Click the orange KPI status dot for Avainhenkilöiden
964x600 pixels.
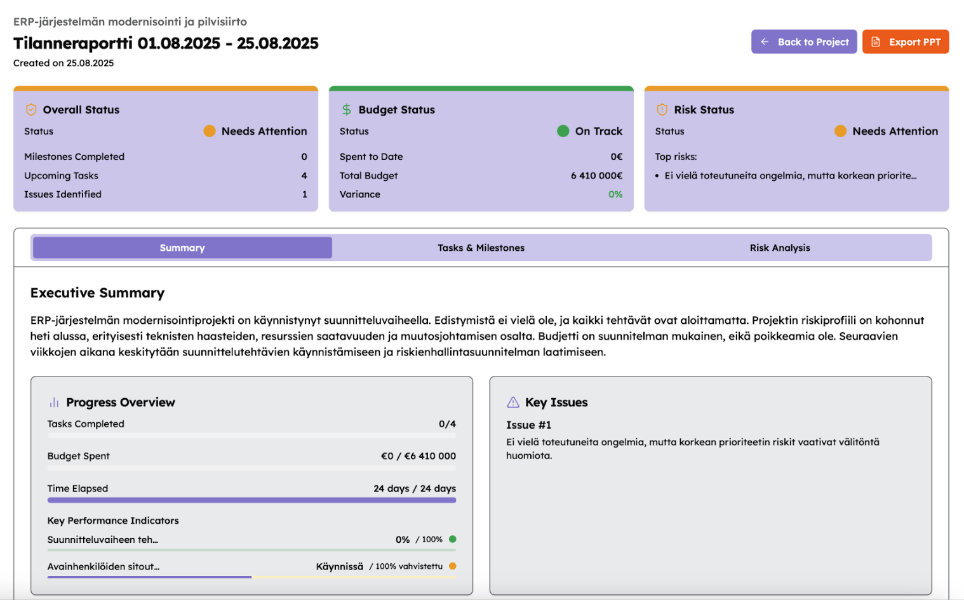click(453, 566)
